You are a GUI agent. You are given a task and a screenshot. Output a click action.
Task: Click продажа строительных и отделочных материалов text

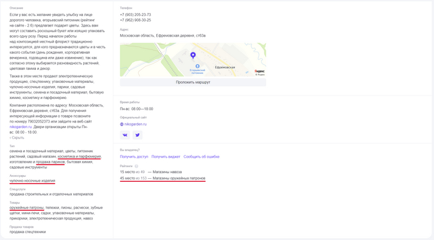tap(51, 194)
